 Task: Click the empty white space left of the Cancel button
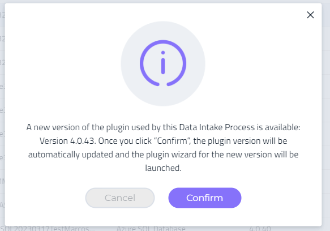point(45,198)
